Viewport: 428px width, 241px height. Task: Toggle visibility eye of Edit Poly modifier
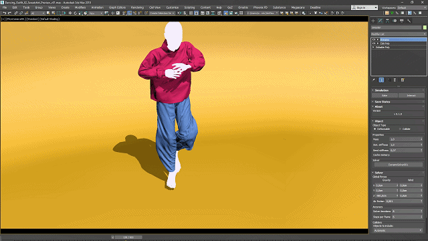(x=374, y=44)
